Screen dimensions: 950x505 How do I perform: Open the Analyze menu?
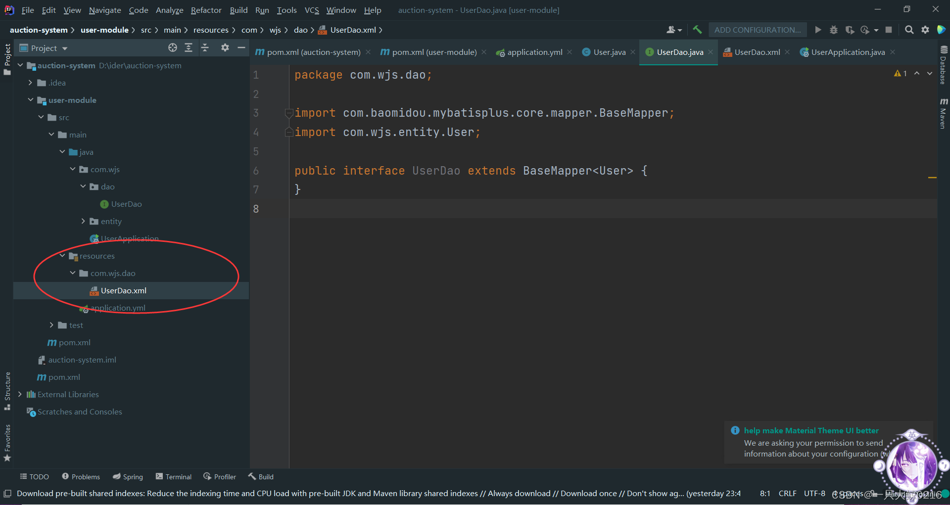(x=170, y=10)
